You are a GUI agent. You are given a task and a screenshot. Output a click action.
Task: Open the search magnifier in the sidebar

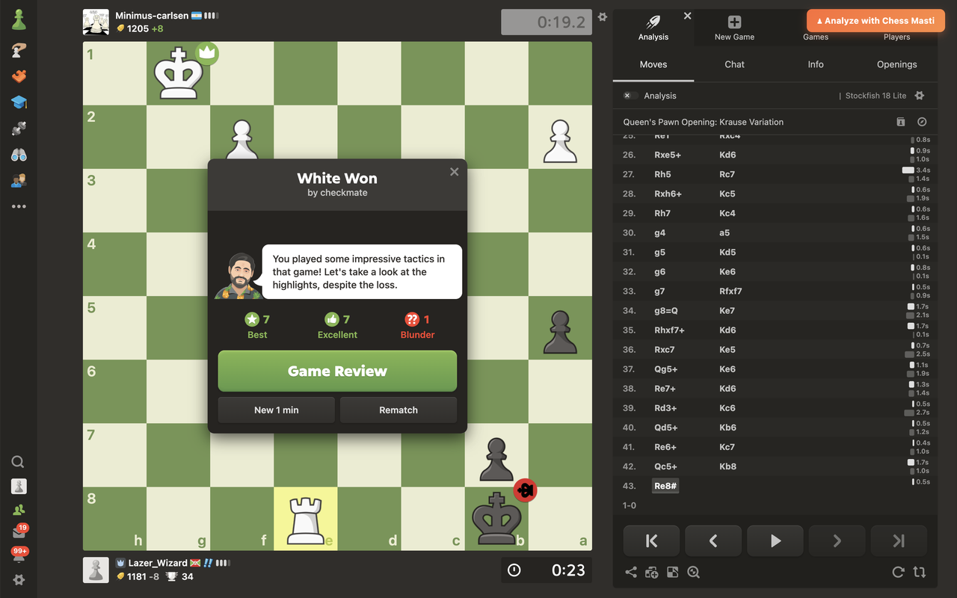coord(19,462)
